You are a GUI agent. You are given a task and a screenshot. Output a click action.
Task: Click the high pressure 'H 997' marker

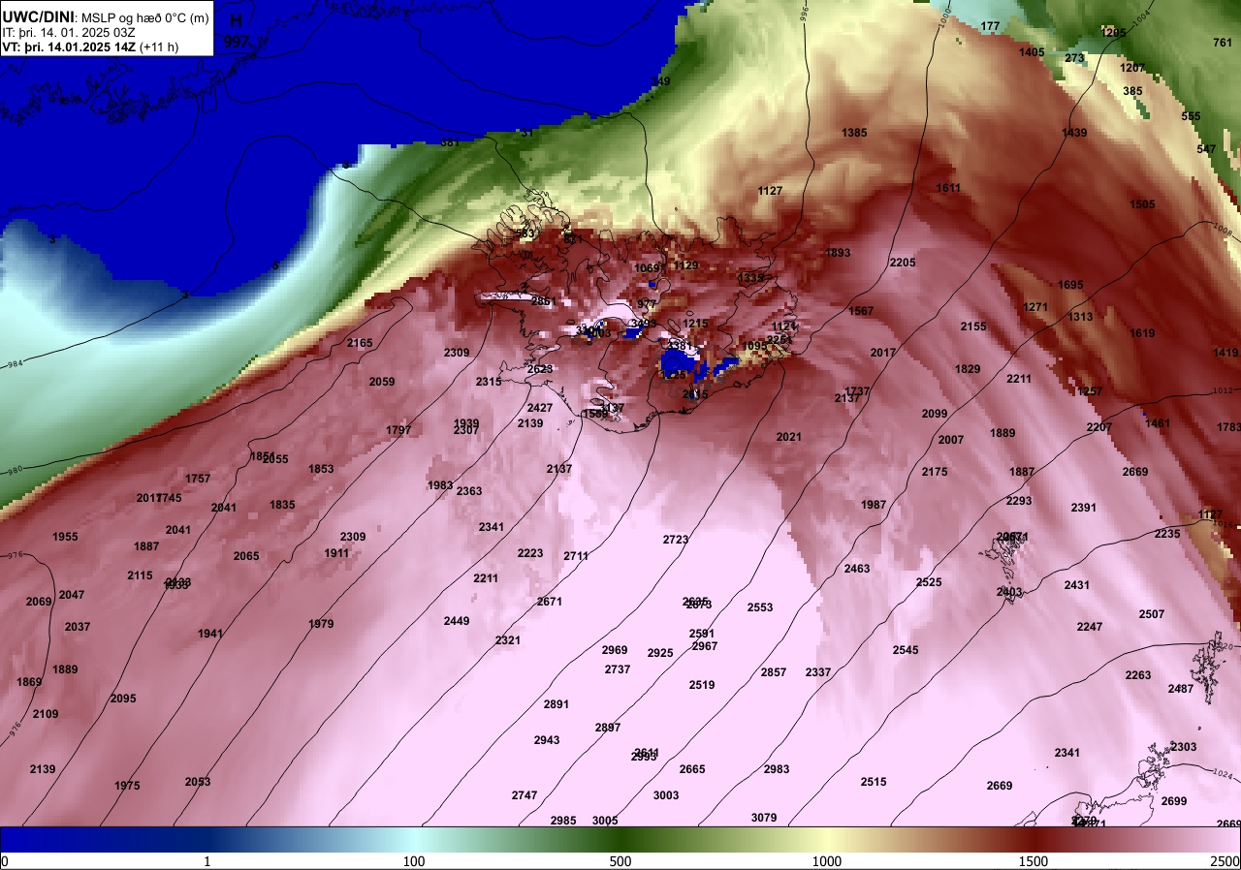(x=237, y=31)
